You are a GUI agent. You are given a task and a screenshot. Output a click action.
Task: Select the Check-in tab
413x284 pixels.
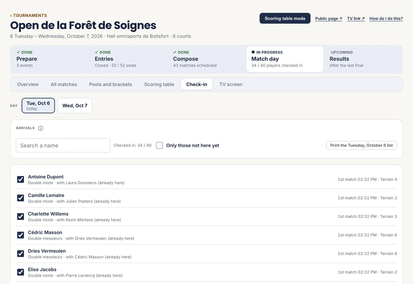coord(197,84)
